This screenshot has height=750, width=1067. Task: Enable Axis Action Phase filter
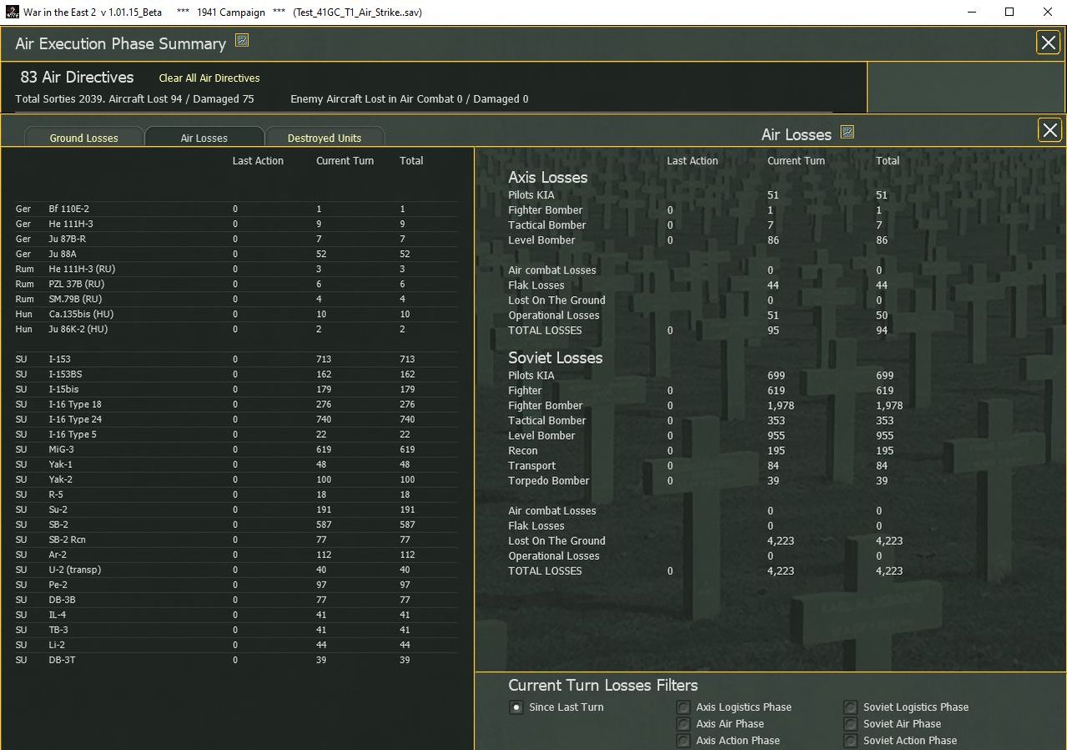coord(683,741)
